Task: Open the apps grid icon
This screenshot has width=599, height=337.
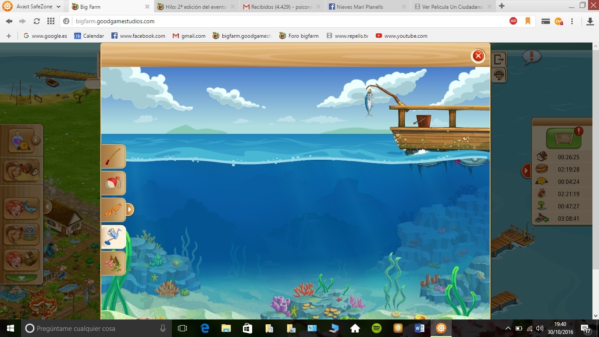Action: (x=50, y=21)
